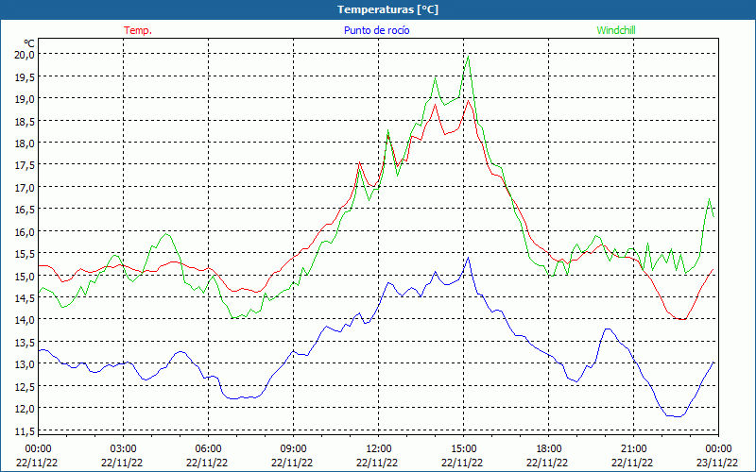Screen dimensions: 756x472
Task: Click the °C unit label above the y-axis
Action: tap(29, 43)
